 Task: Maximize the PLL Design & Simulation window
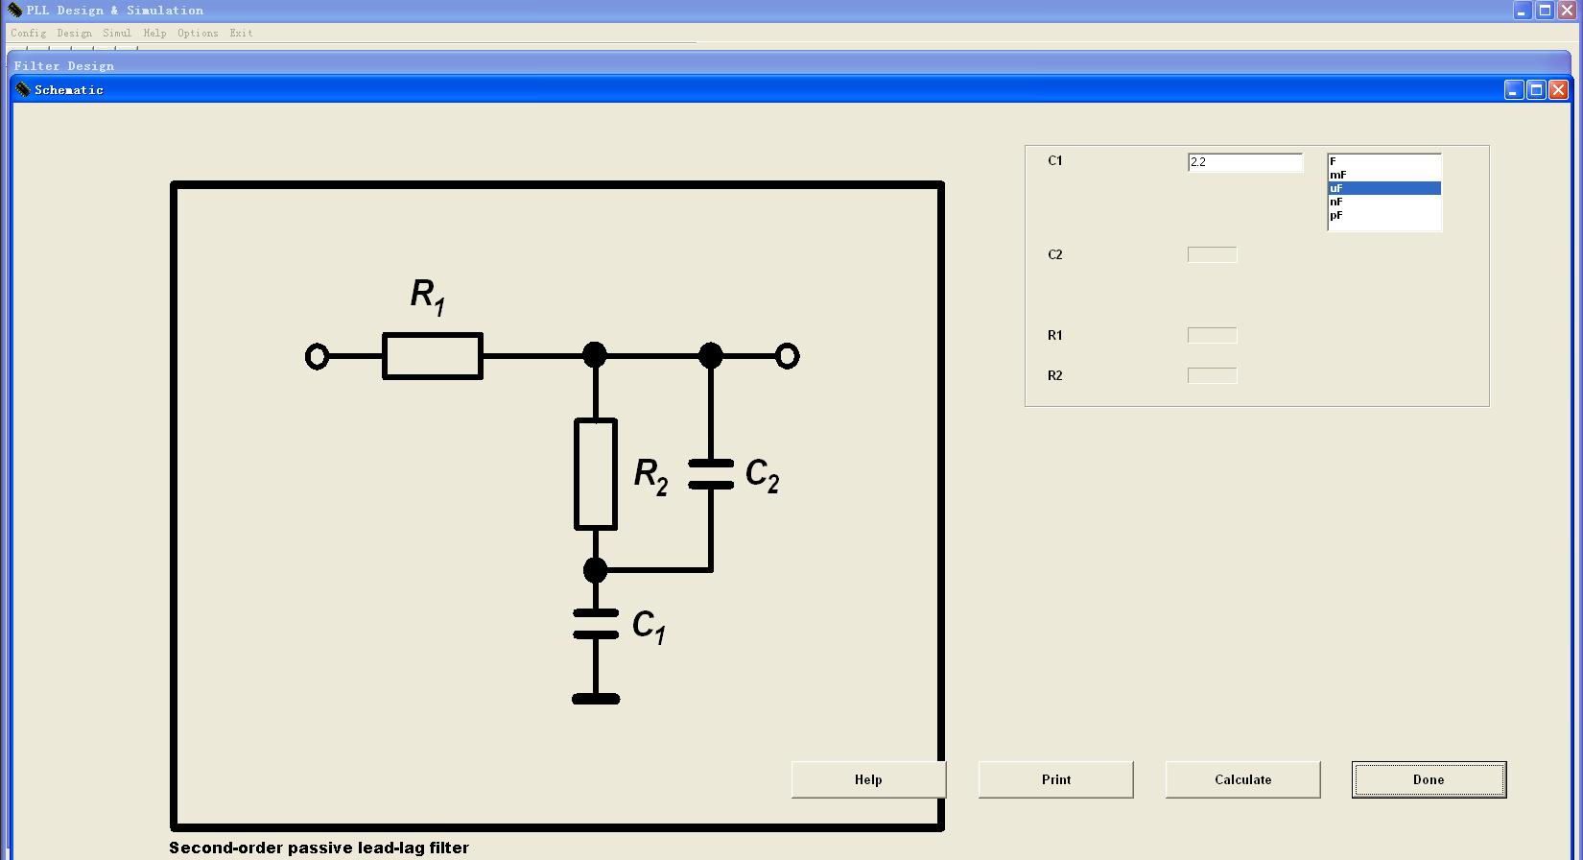(1545, 10)
